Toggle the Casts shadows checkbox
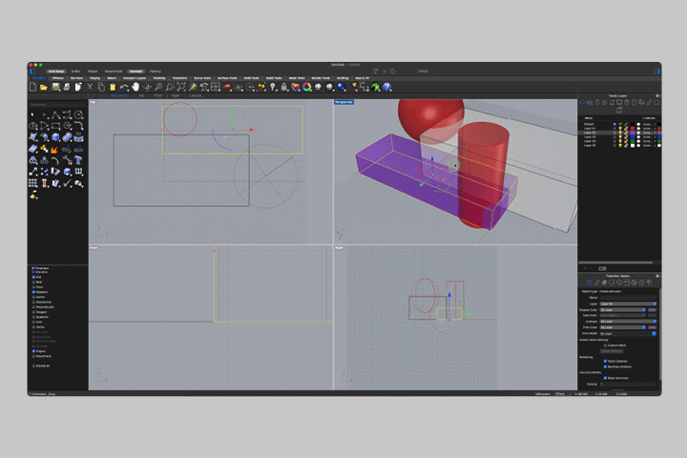The width and height of the screenshot is (687, 458). 605,361
